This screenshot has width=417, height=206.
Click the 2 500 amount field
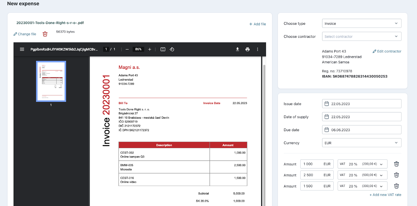(317, 175)
